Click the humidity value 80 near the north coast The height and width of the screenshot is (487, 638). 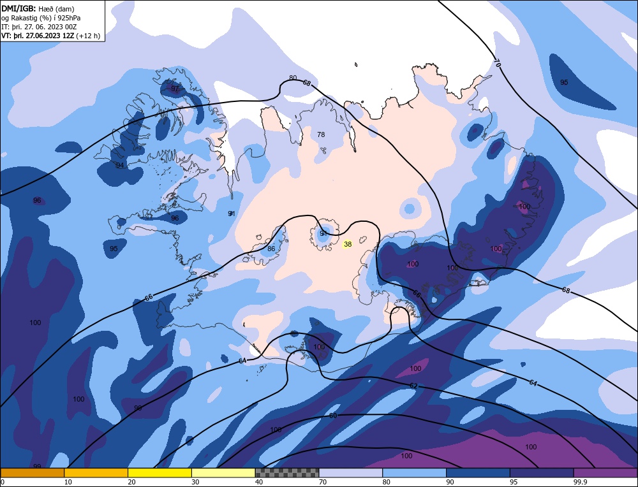[x=293, y=78]
